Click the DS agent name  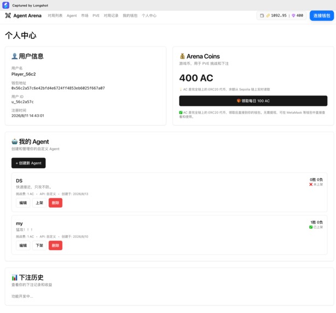[x=19, y=181]
